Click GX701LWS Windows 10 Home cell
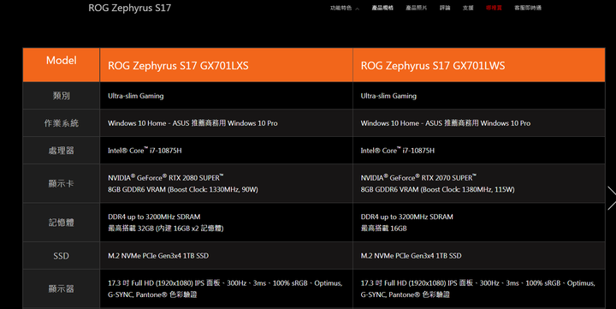Screen dimensions: 616x309 (479, 123)
